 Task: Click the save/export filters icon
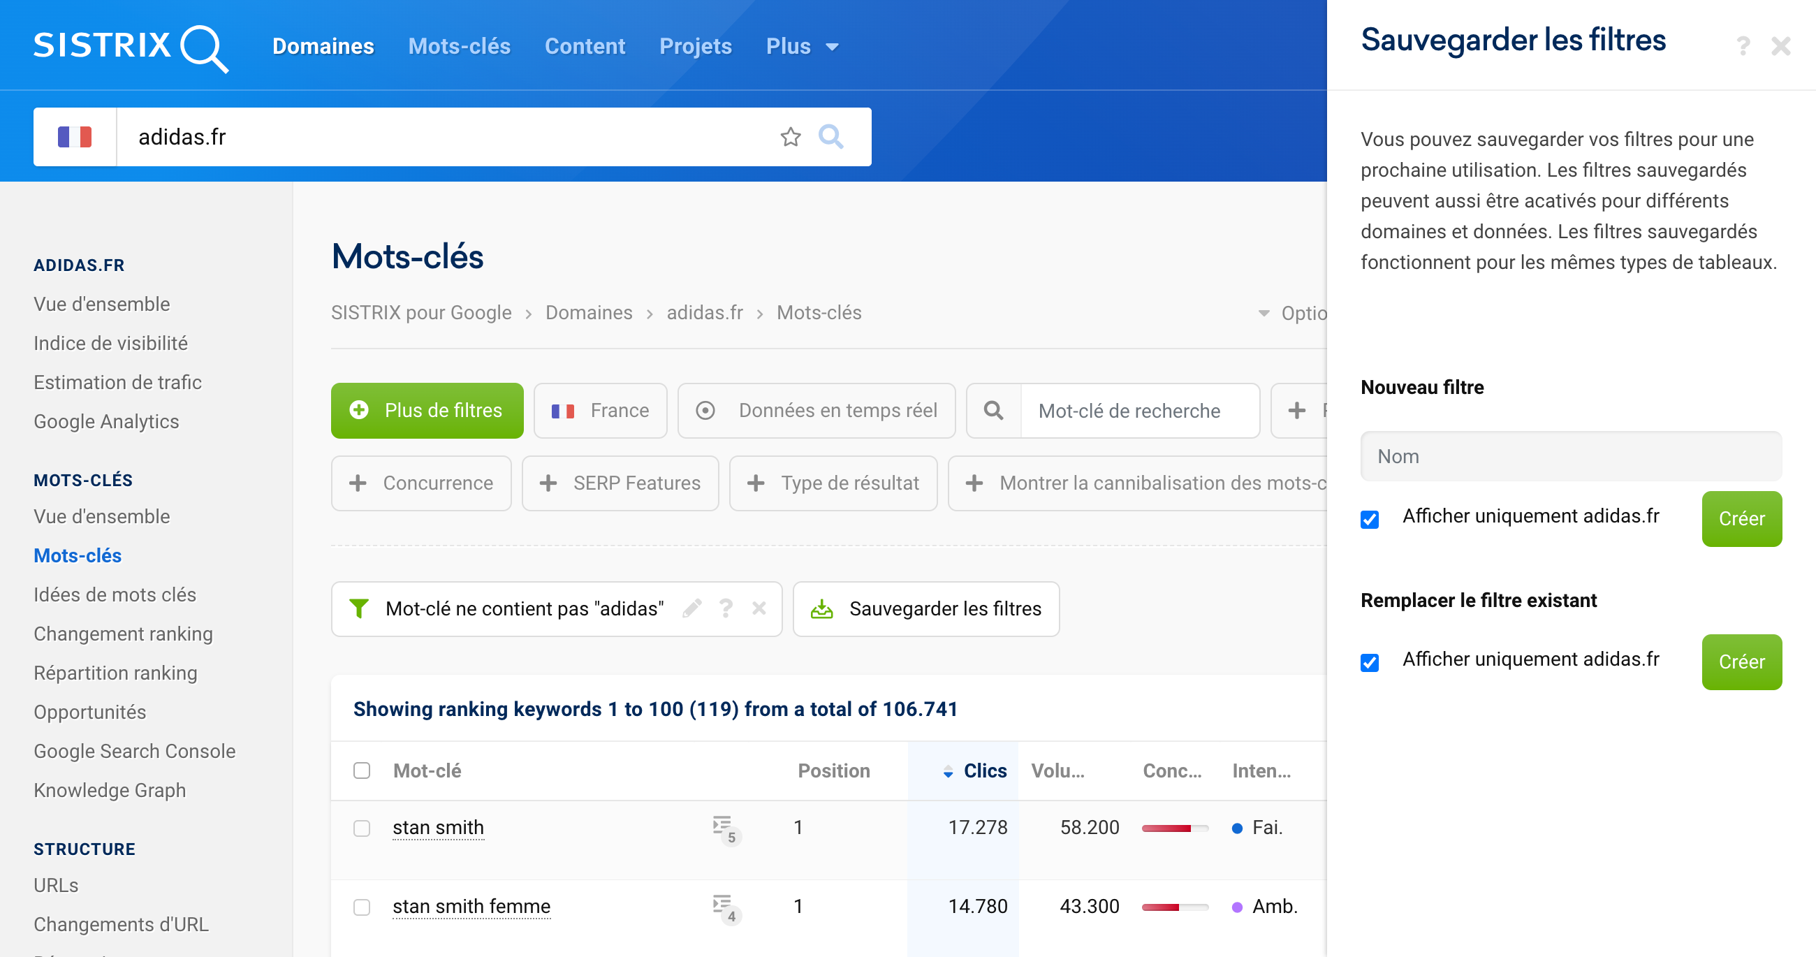click(821, 609)
